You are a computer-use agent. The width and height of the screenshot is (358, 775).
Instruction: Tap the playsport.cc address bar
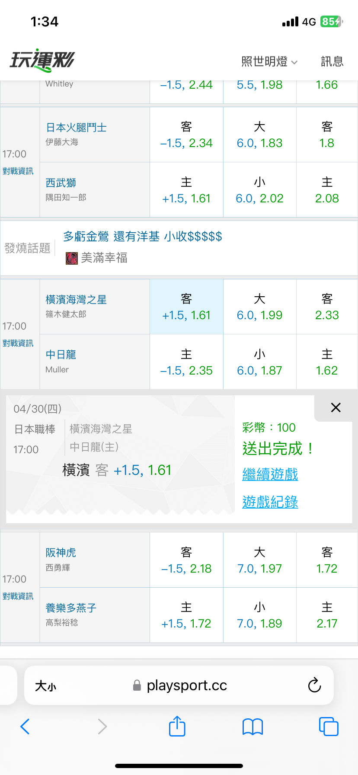click(186, 685)
